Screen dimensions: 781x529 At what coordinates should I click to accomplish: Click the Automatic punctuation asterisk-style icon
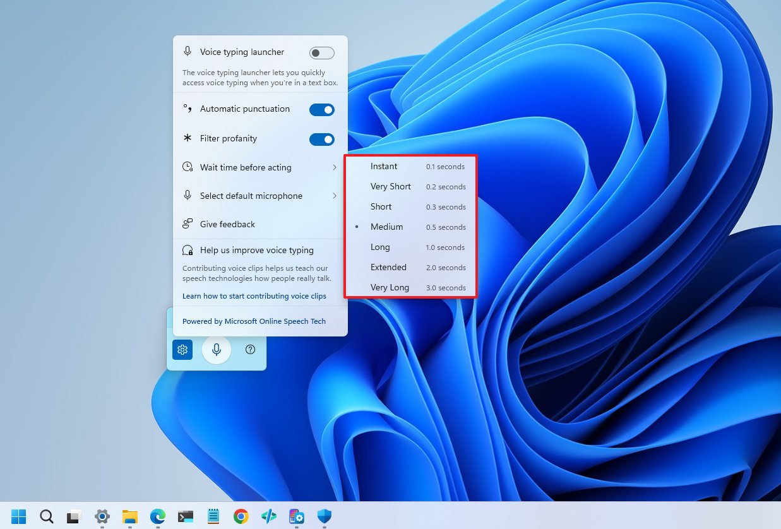click(187, 109)
